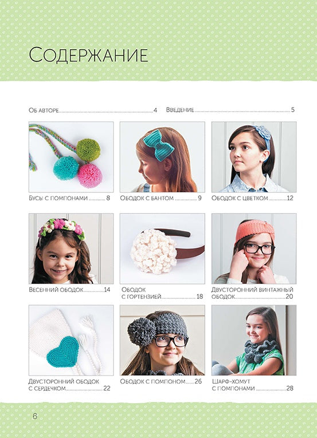
Task: Click the 'Ободок с гортензией' caption
Action: coord(162,293)
